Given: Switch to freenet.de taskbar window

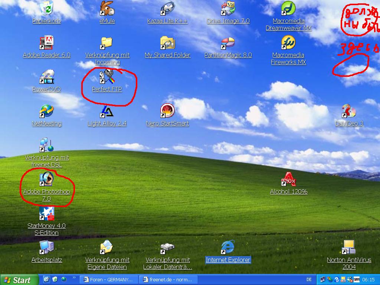Looking at the screenshot, I should coord(168,280).
